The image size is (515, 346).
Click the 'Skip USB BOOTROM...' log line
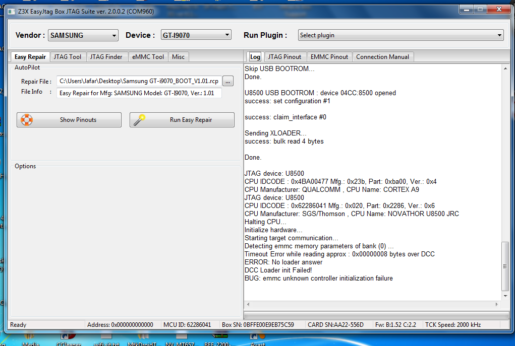[279, 68]
